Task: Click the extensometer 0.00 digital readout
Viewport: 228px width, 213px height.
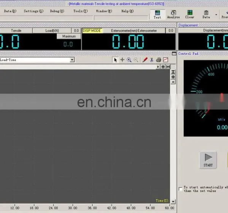Action: [x=128, y=42]
